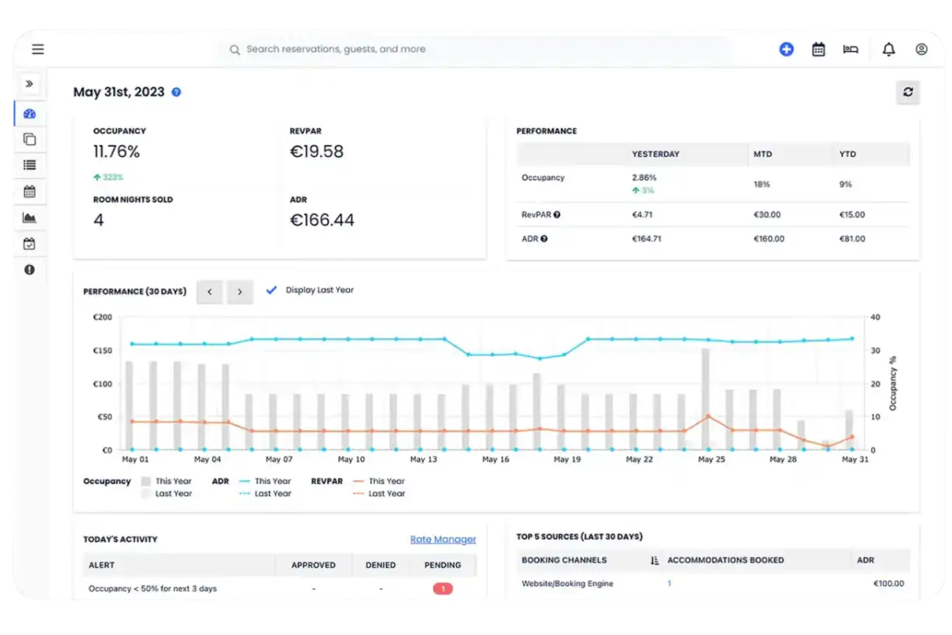Go to next 30 days period

click(x=240, y=292)
